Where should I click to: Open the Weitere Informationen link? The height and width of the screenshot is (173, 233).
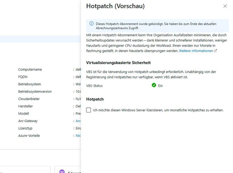(196, 51)
